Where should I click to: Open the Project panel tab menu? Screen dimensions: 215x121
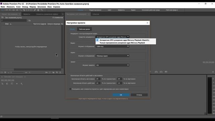pyautogui.click(x=19, y=14)
